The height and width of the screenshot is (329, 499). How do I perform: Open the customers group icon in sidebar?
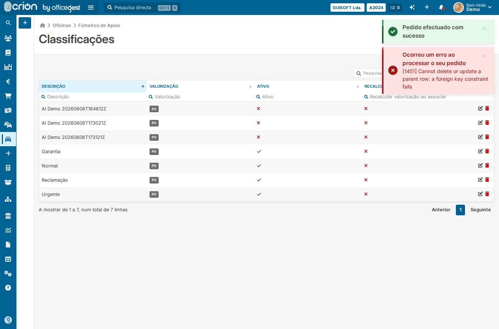[x=8, y=38]
